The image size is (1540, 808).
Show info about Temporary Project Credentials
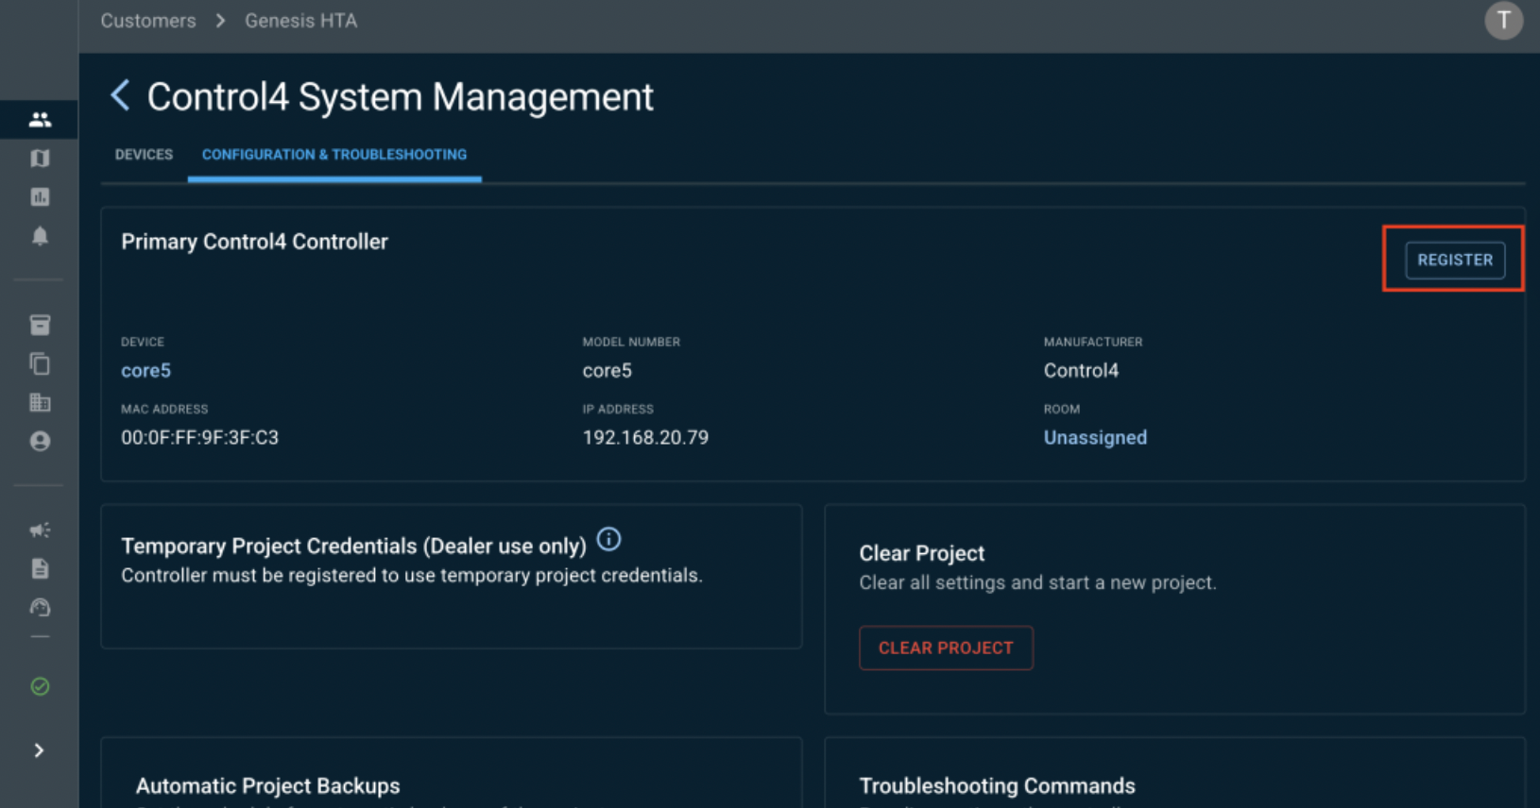[x=609, y=540]
